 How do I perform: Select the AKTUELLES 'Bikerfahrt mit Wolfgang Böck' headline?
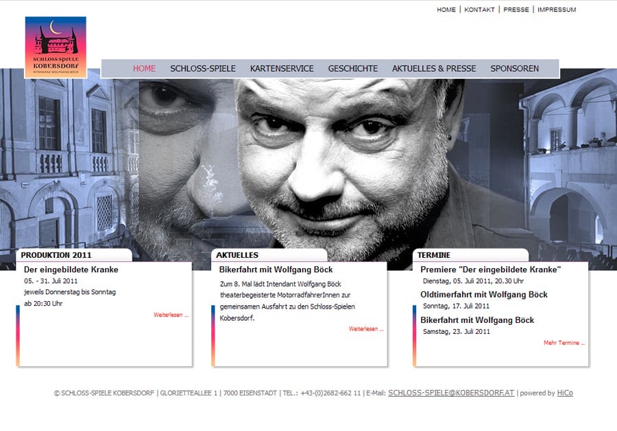(276, 270)
